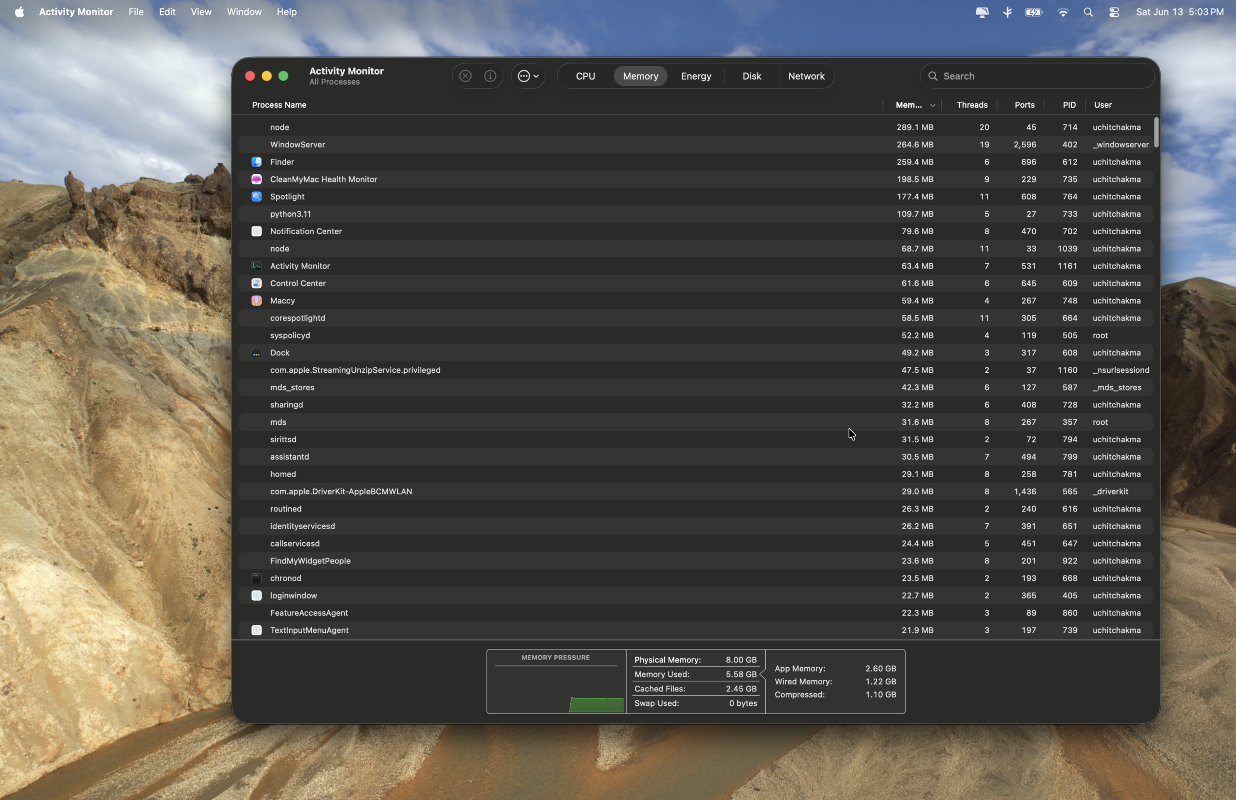Click the Activity Monitor process row icon
Image resolution: width=1236 pixels, height=800 pixels.
pos(256,266)
